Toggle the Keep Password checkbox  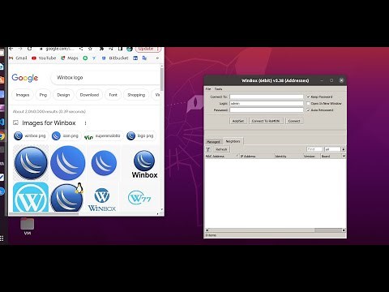pos(308,97)
